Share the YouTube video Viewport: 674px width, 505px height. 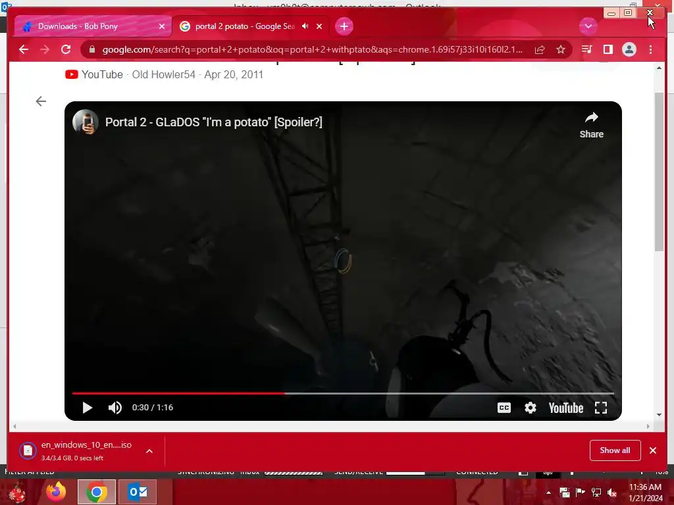click(592, 126)
